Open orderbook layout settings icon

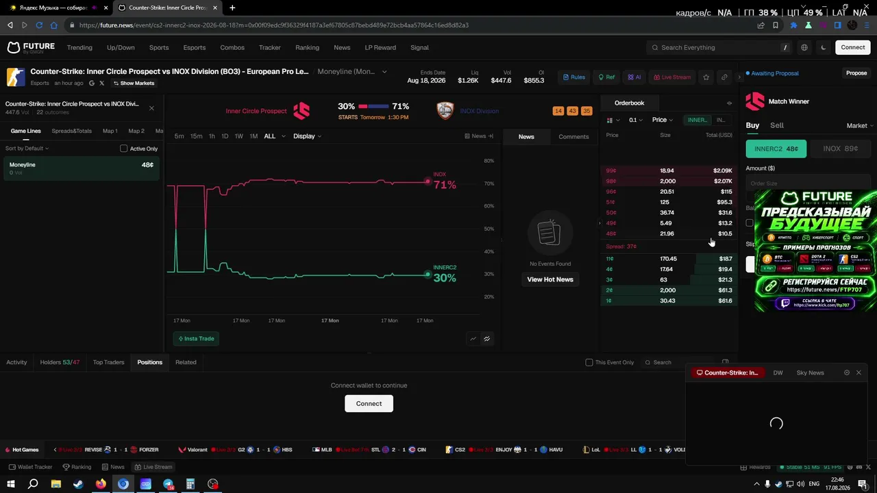point(729,103)
